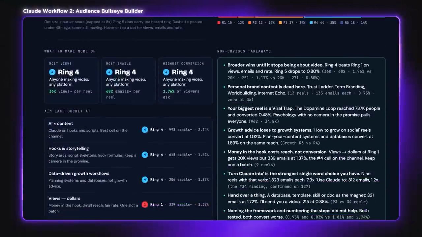Click '36K views~ per reel' stat
Viewport: 422px width, 237px height.
pyautogui.click(x=71, y=92)
